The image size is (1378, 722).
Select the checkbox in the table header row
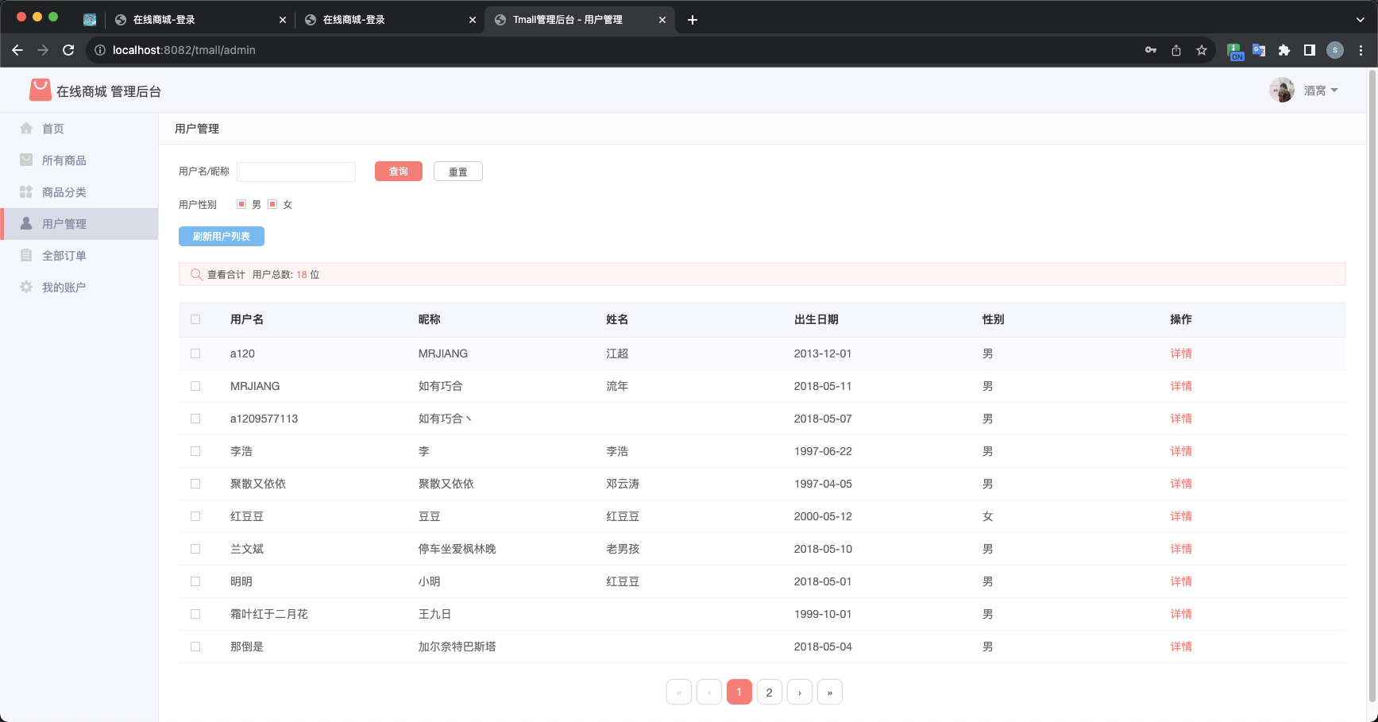[x=196, y=319]
